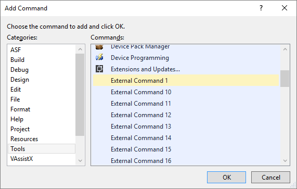Select the Build category
The height and width of the screenshot is (189, 297).
coord(18,60)
